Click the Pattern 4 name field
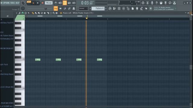Image resolution: width=193 pixels, height=108 pixels. coord(98,8)
